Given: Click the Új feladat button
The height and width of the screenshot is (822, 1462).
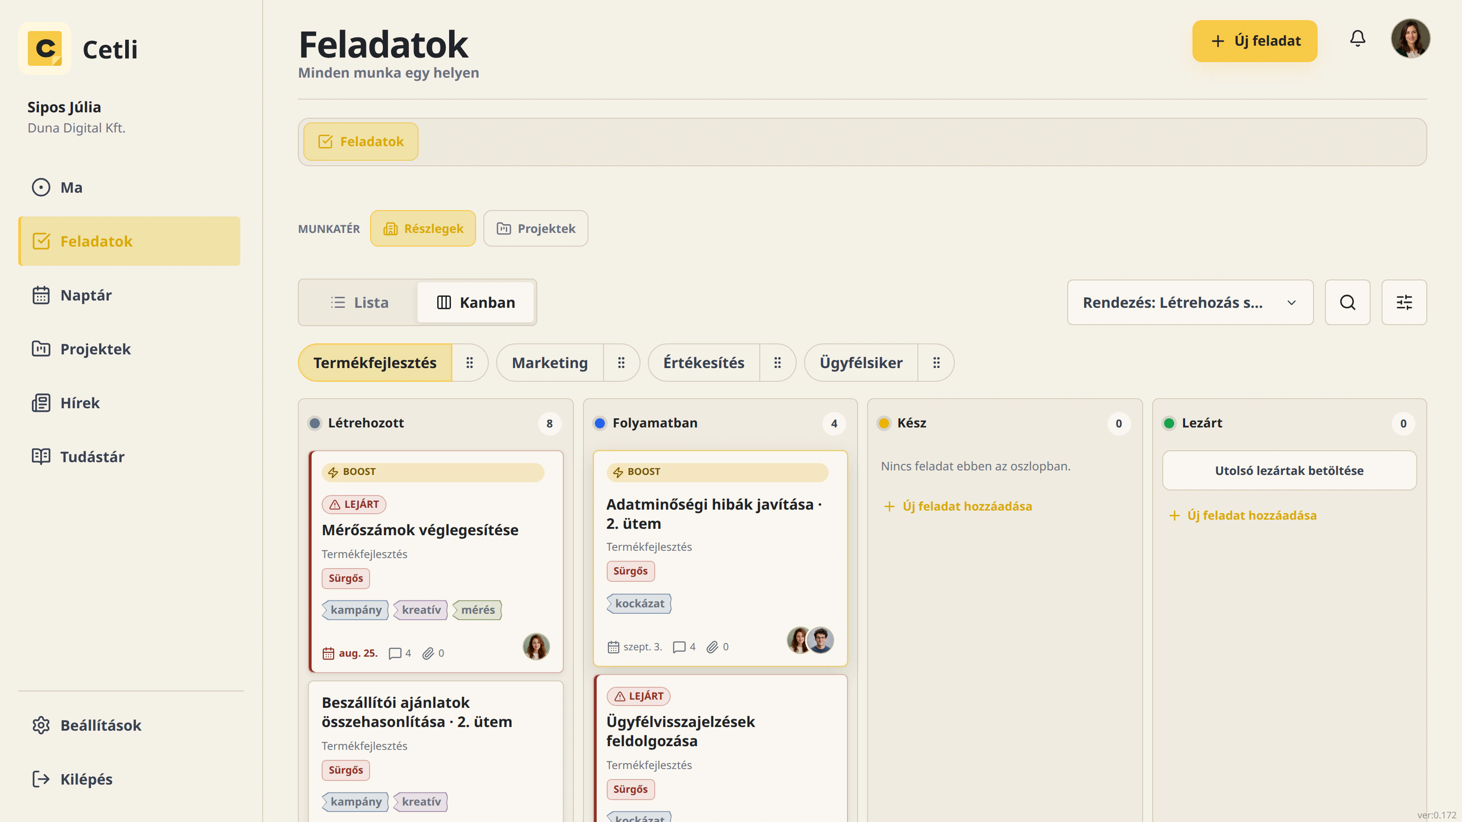Looking at the screenshot, I should click(x=1255, y=41).
